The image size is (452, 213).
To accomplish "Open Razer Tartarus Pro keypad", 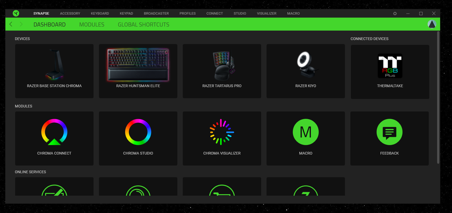I will pyautogui.click(x=222, y=71).
